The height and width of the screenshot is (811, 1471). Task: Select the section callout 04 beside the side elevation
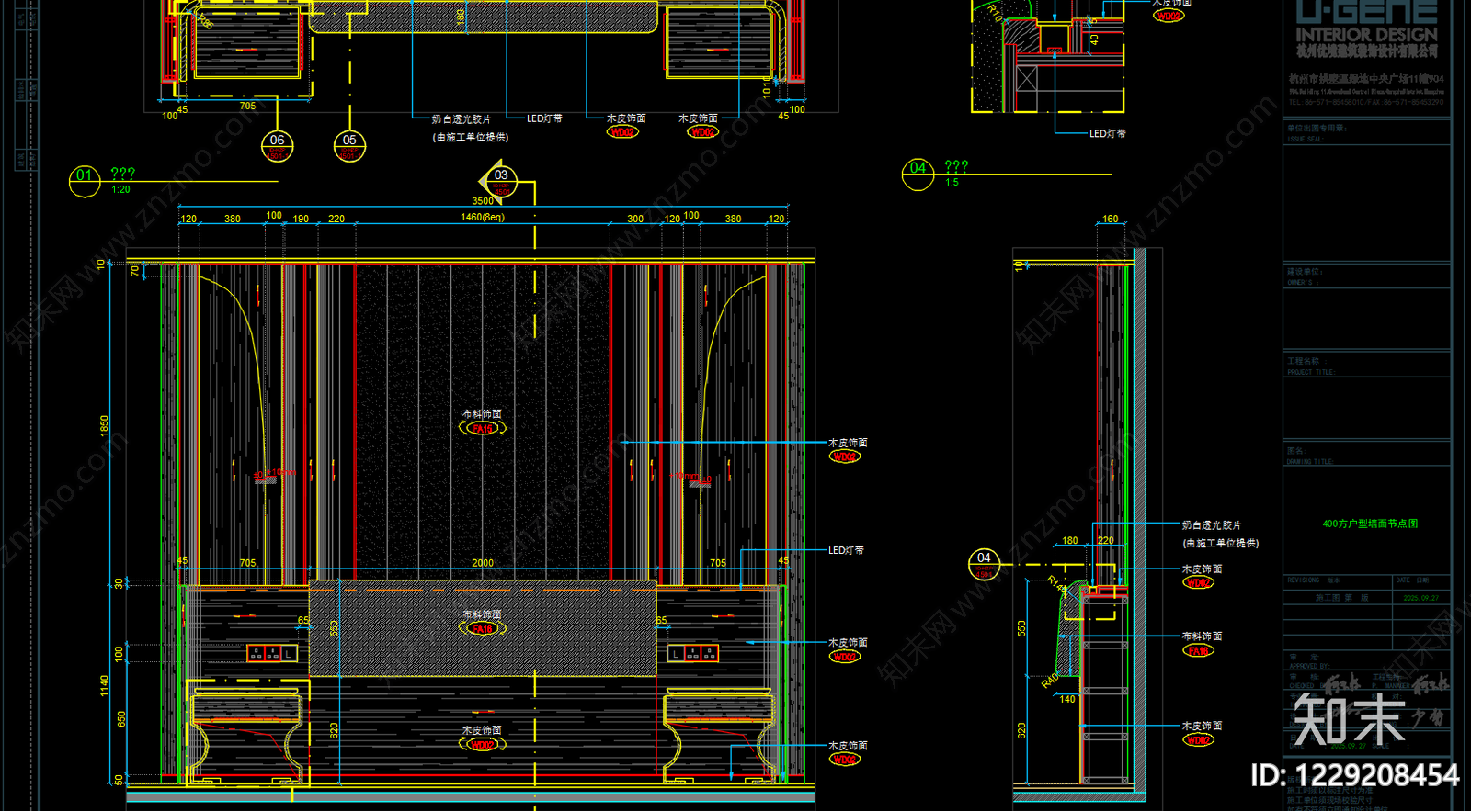[984, 564]
